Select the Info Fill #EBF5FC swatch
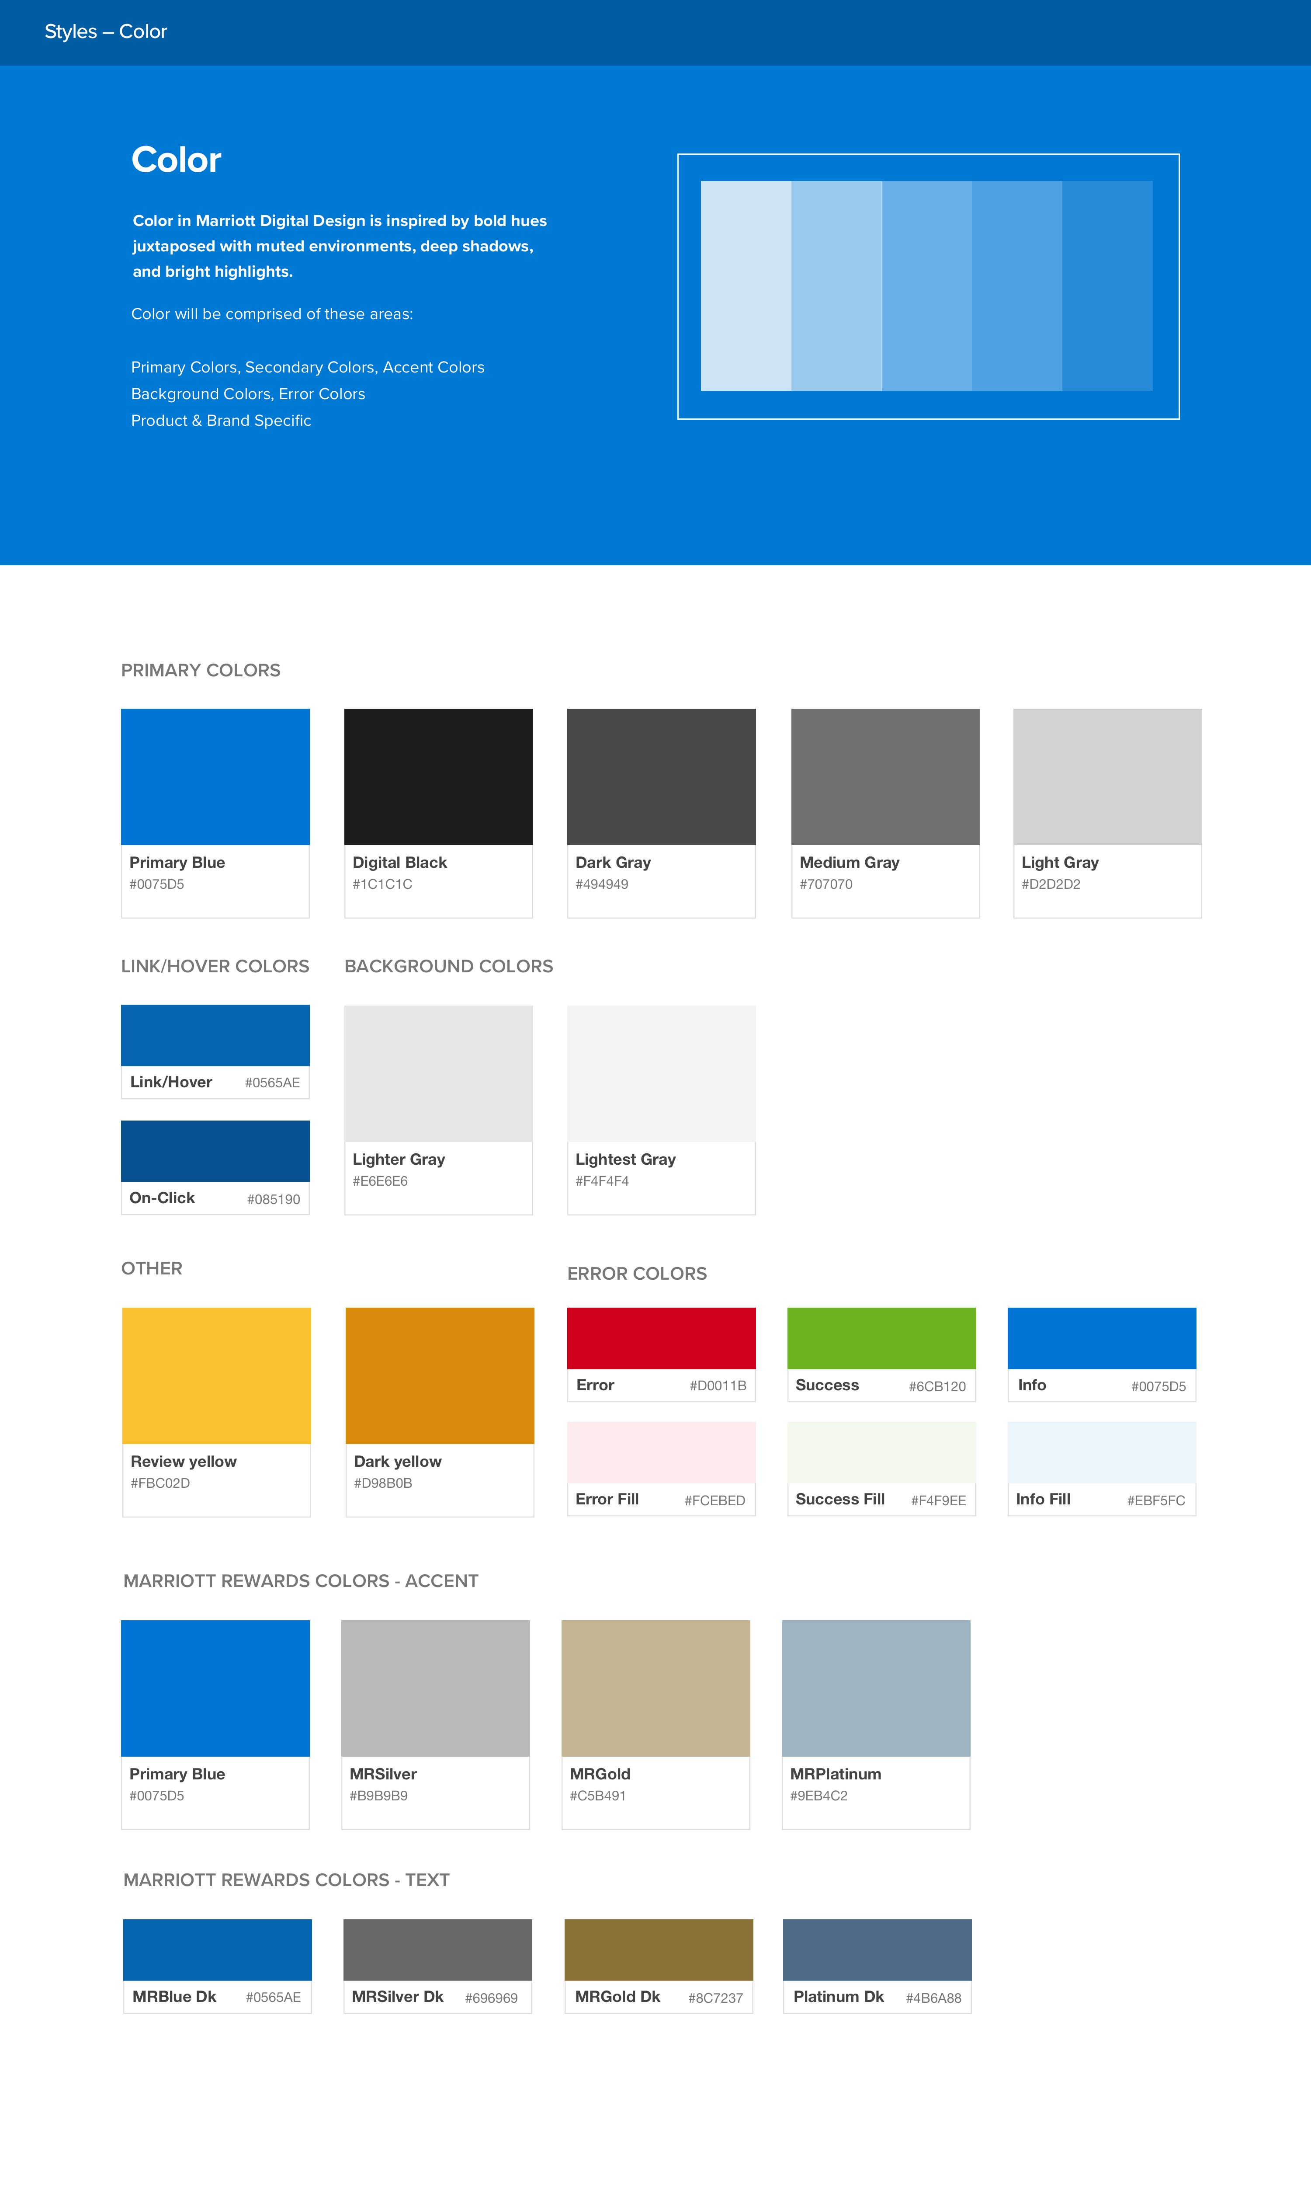The width and height of the screenshot is (1311, 2186). (1102, 1452)
